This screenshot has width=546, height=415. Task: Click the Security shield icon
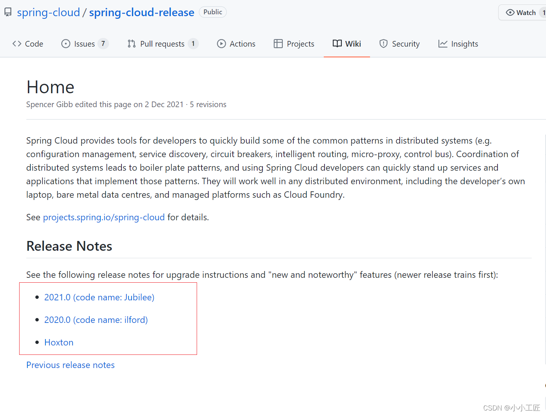[x=383, y=44]
